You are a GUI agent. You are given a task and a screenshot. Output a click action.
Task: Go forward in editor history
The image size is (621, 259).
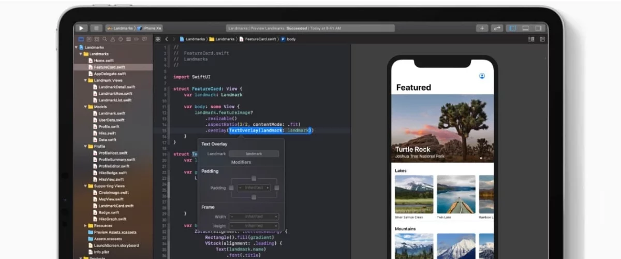pyautogui.click(x=174, y=39)
